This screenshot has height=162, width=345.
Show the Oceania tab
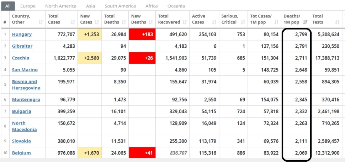[x=176, y=6]
